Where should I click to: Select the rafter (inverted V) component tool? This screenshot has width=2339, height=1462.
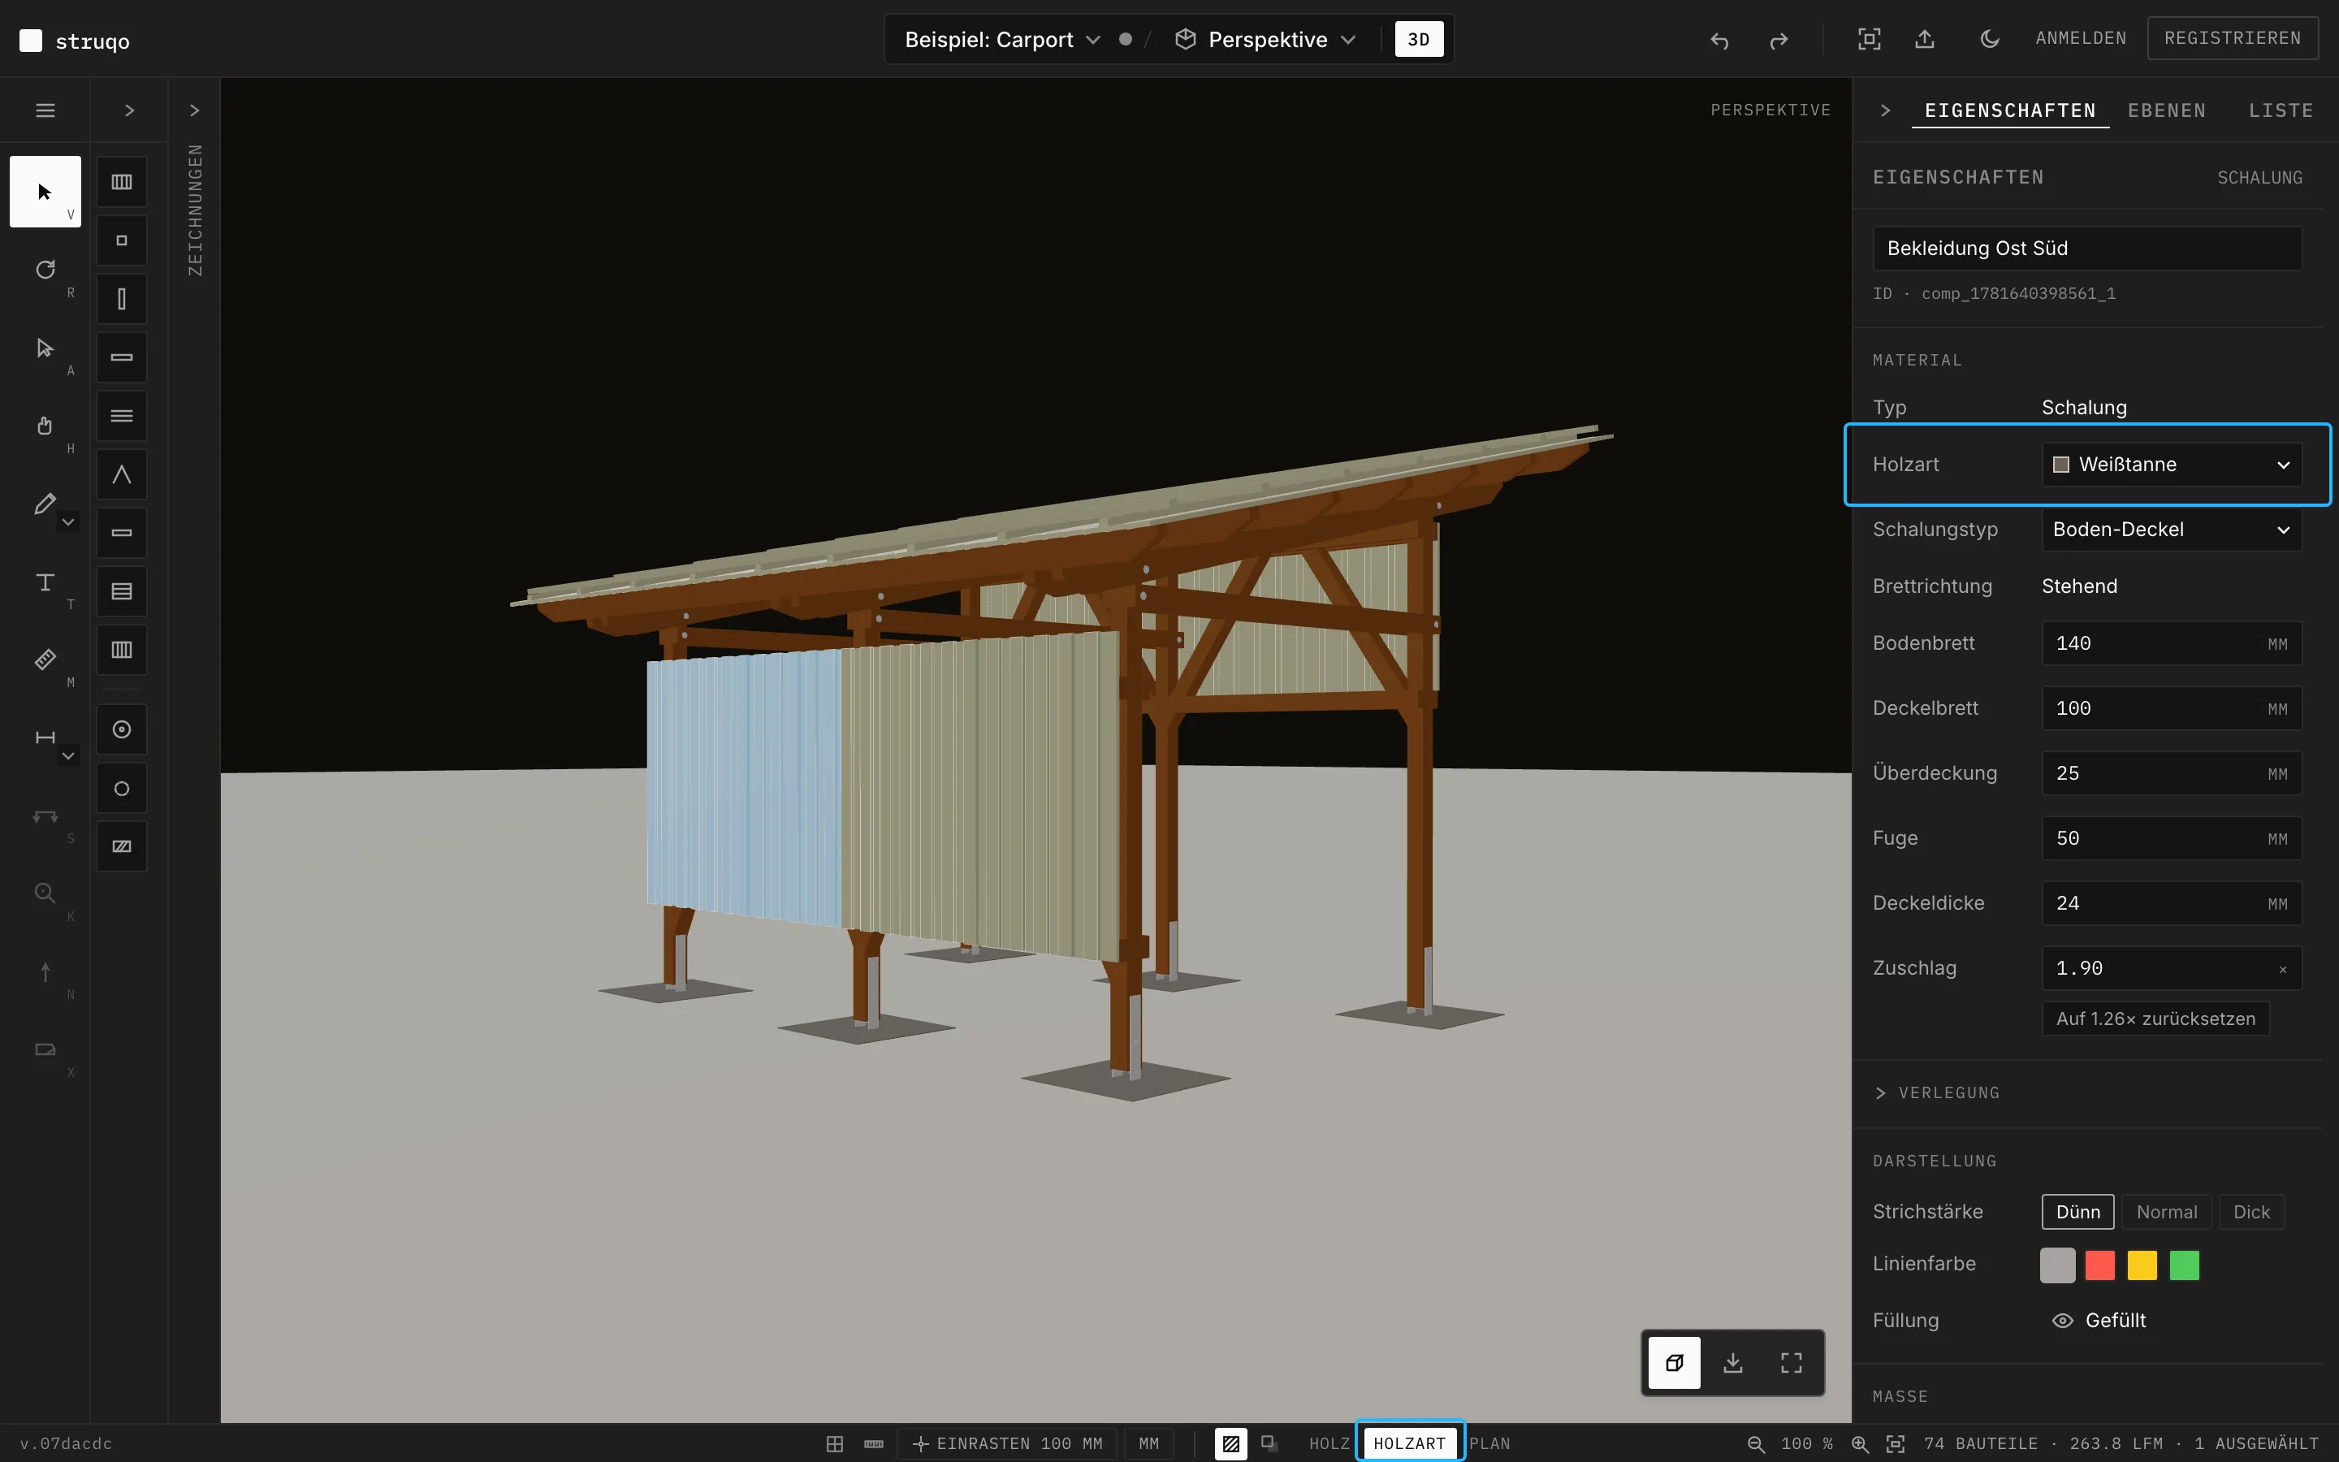tap(122, 475)
